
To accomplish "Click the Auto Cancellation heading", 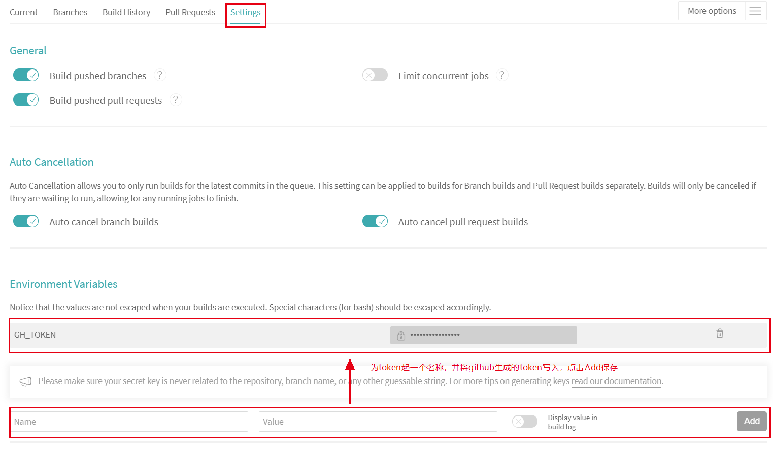I will [52, 162].
